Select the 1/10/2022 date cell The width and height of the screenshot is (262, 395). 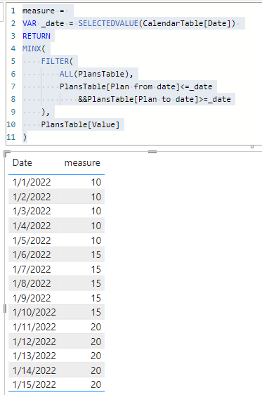34,312
